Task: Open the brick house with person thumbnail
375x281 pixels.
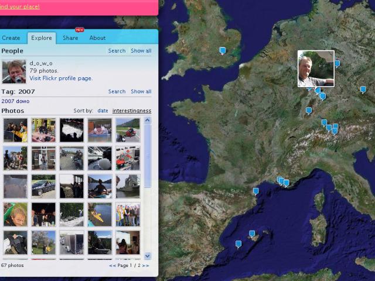Action: [x=43, y=158]
